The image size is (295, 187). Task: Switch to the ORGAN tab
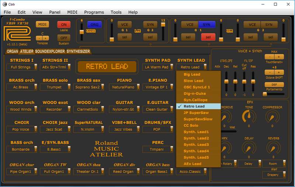[x=13, y=51]
